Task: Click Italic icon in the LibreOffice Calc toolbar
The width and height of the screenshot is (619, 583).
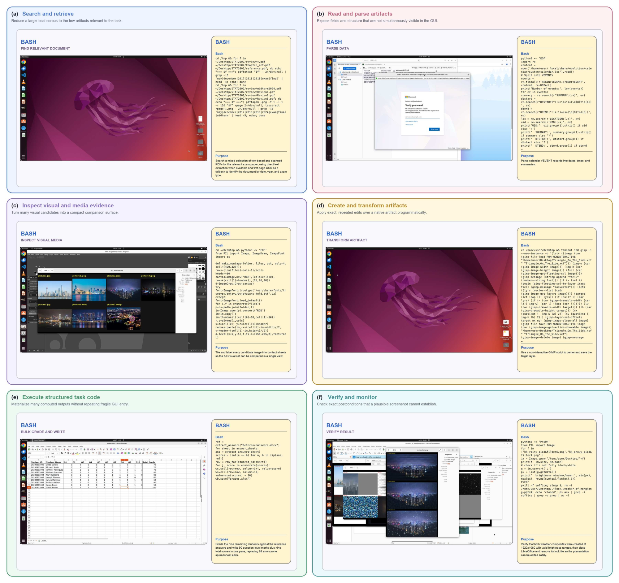Action: tap(65, 454)
